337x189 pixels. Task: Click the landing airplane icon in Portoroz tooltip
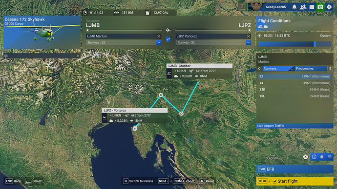[104, 118]
